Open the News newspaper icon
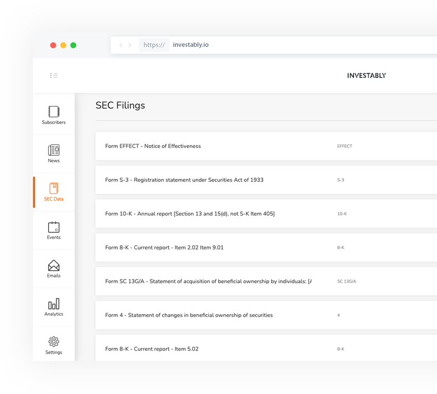Image resolution: width=437 pixels, height=394 pixels. click(54, 150)
